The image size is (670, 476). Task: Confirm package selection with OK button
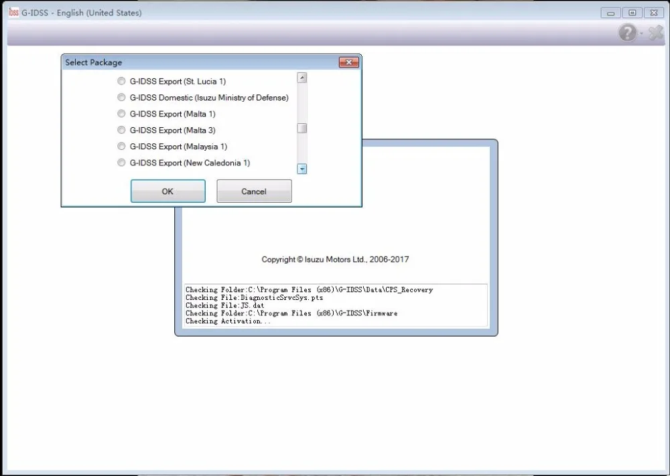pyautogui.click(x=168, y=191)
